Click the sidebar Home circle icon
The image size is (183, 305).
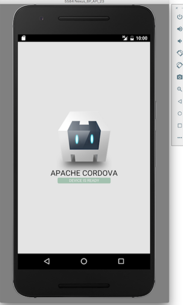click(x=180, y=113)
